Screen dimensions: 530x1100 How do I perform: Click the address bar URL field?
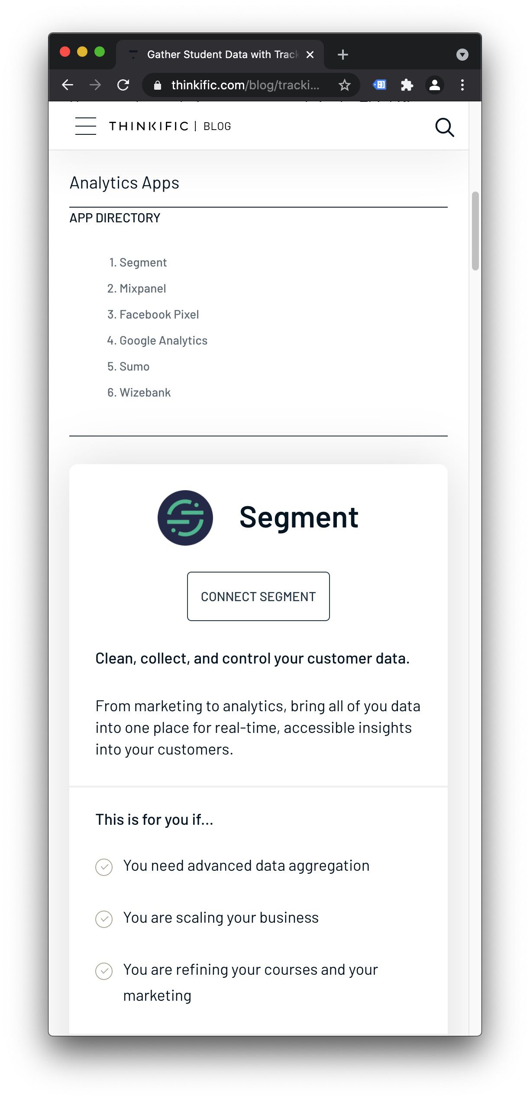click(x=245, y=85)
